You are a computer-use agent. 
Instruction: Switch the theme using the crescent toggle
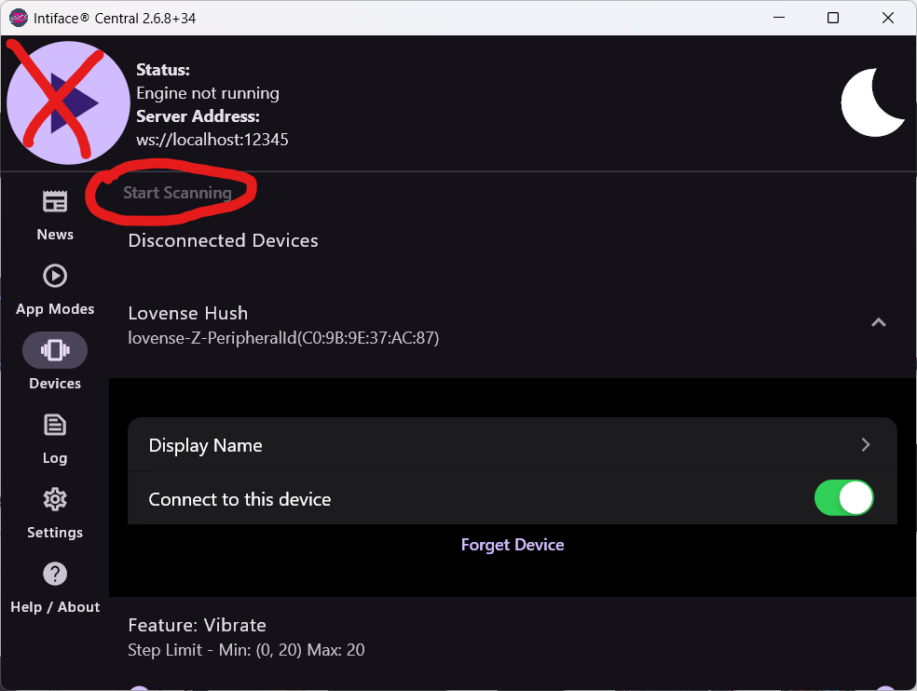click(x=872, y=102)
